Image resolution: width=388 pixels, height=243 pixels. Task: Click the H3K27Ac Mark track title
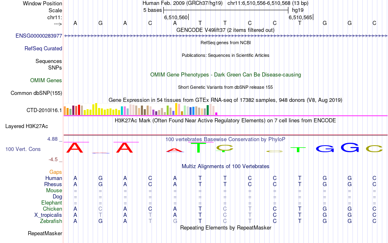(225, 121)
